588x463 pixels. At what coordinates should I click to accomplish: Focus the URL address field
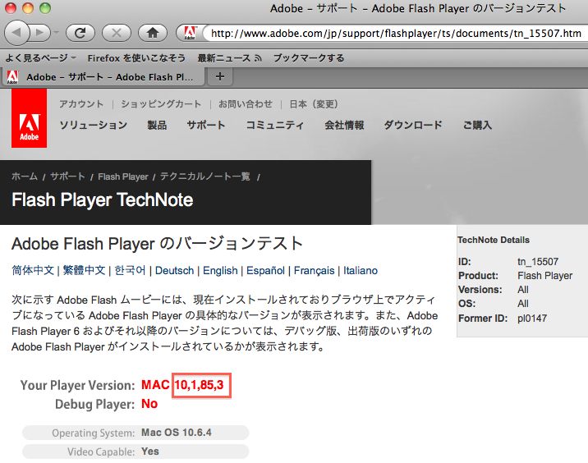[395, 34]
